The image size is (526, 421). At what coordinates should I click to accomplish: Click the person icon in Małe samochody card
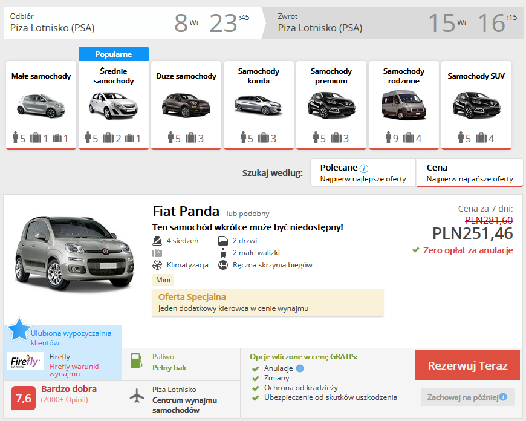[x=15, y=137]
